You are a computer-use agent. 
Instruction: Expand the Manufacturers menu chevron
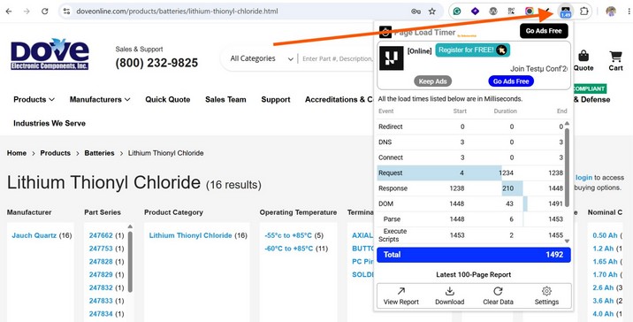point(127,99)
